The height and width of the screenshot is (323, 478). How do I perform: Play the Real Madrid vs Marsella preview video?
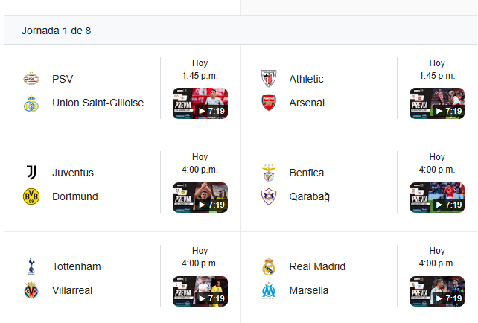pos(437,291)
